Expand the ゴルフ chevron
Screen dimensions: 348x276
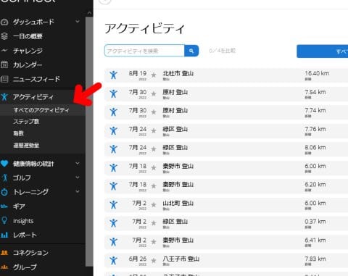78,177
